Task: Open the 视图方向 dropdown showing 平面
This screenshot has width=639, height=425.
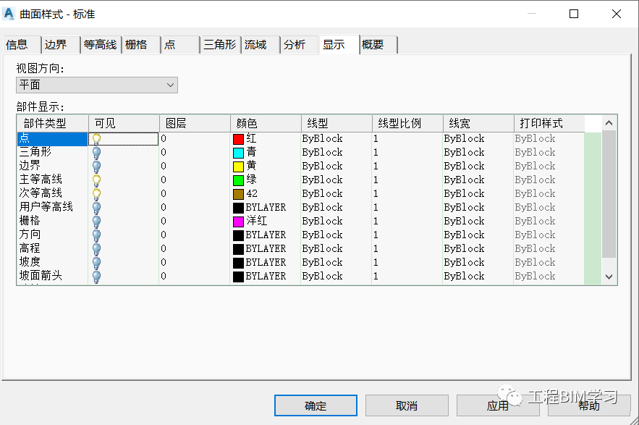Action: pyautogui.click(x=97, y=85)
